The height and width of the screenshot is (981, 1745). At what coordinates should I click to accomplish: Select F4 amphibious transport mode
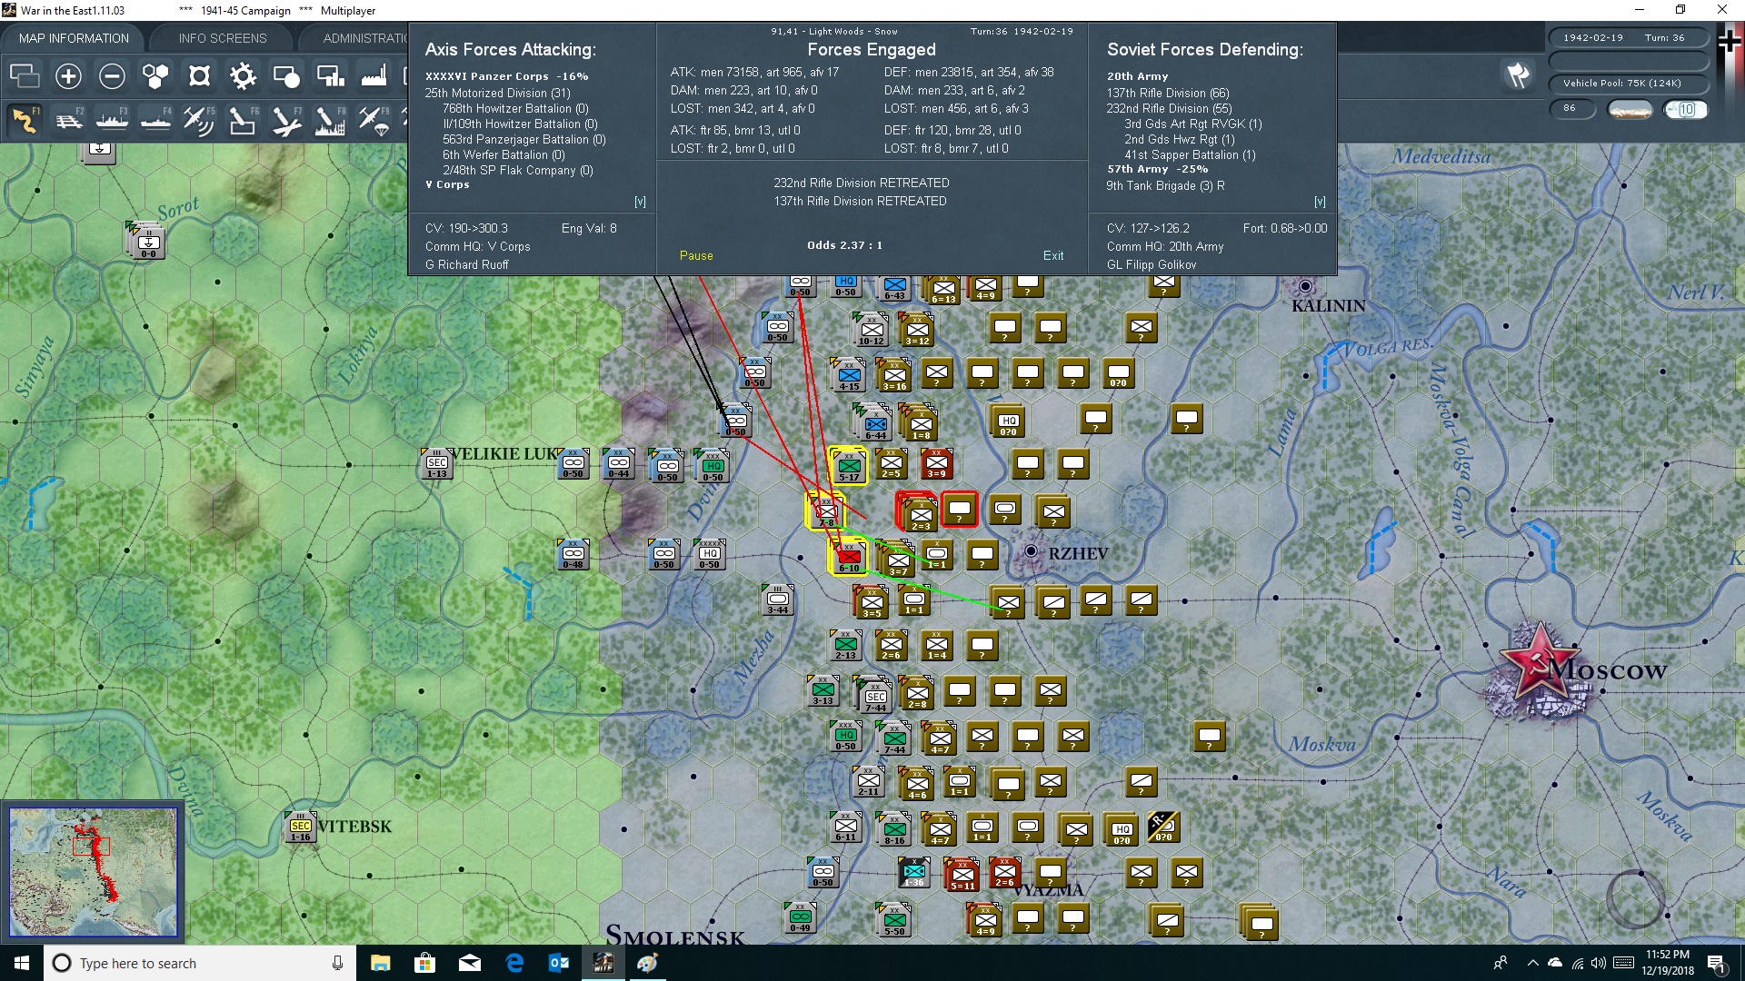tap(155, 120)
